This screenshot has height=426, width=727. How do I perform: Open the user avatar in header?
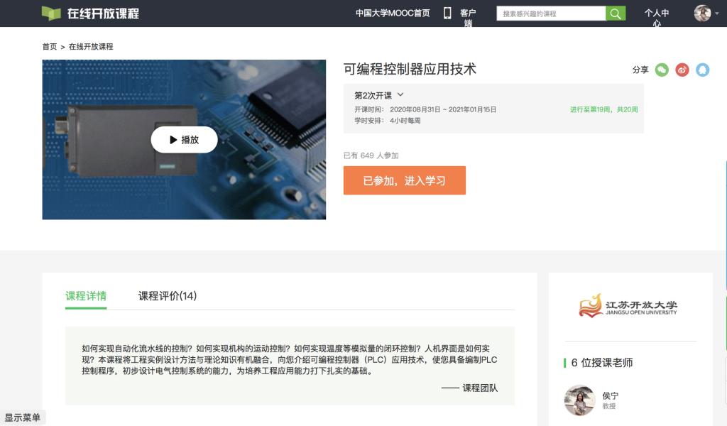[702, 13]
